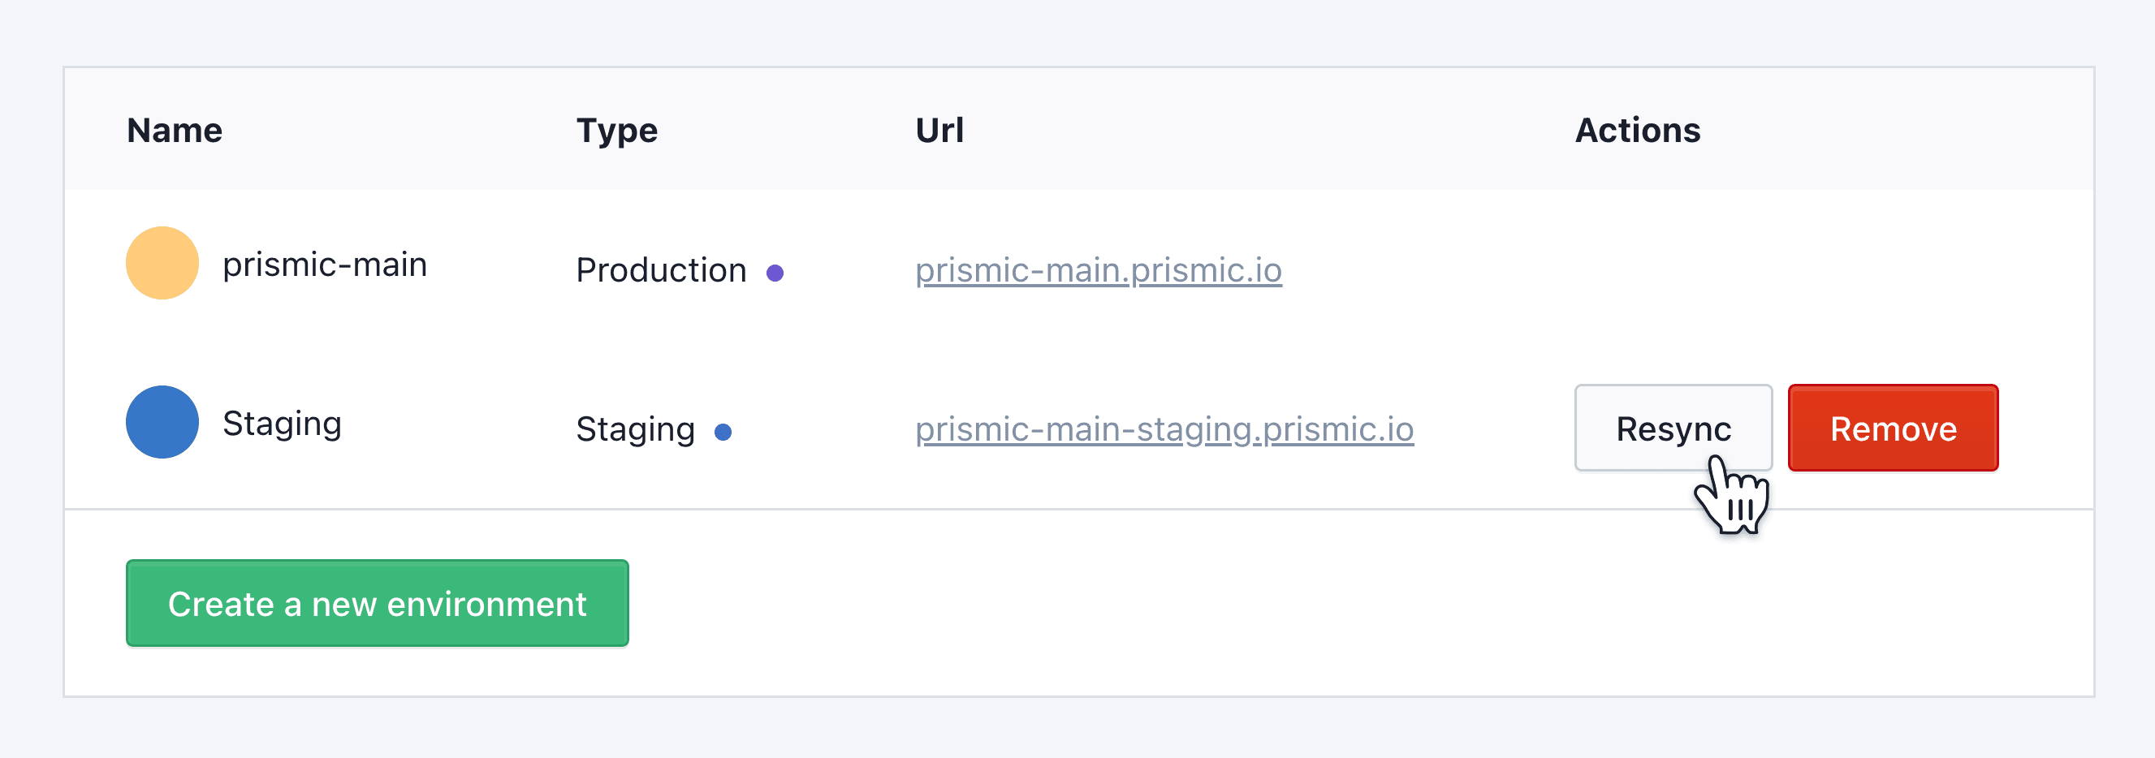Click the purple dot beside Production
Viewport: 2155px width, 758px height.
point(777,272)
